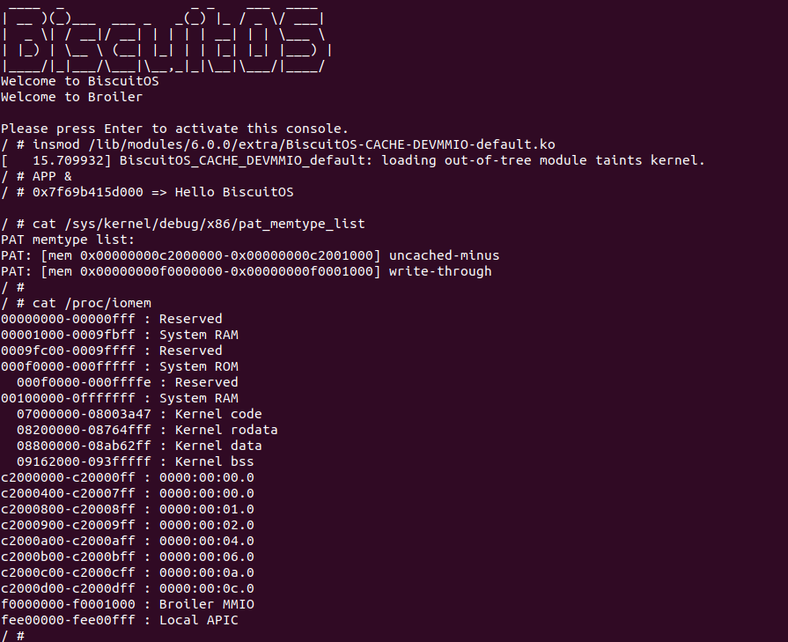
Task: Click the PCI device 0000:00:0c.0 entry
Action: (x=128, y=588)
